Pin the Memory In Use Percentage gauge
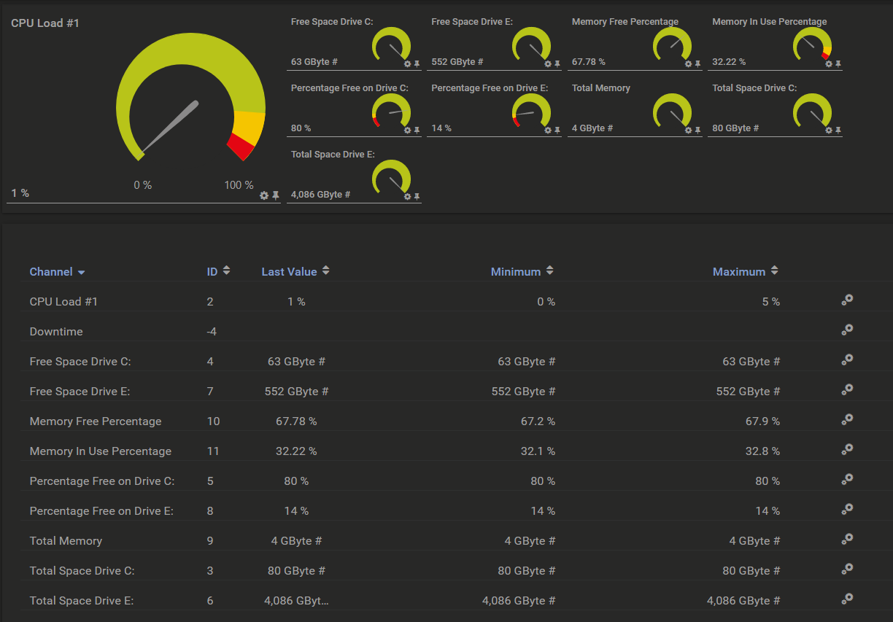 click(x=840, y=64)
